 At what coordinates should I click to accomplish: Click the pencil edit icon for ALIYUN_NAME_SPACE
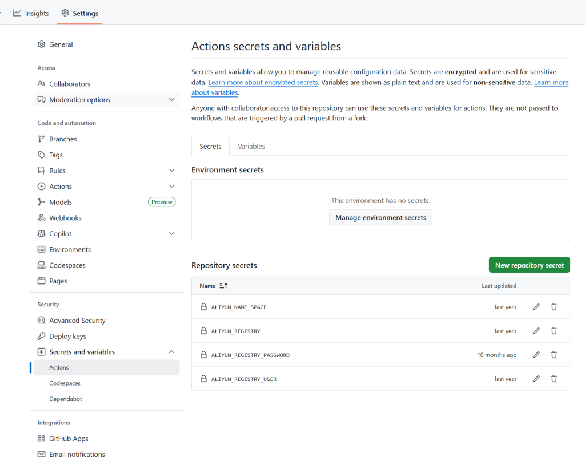(x=536, y=307)
